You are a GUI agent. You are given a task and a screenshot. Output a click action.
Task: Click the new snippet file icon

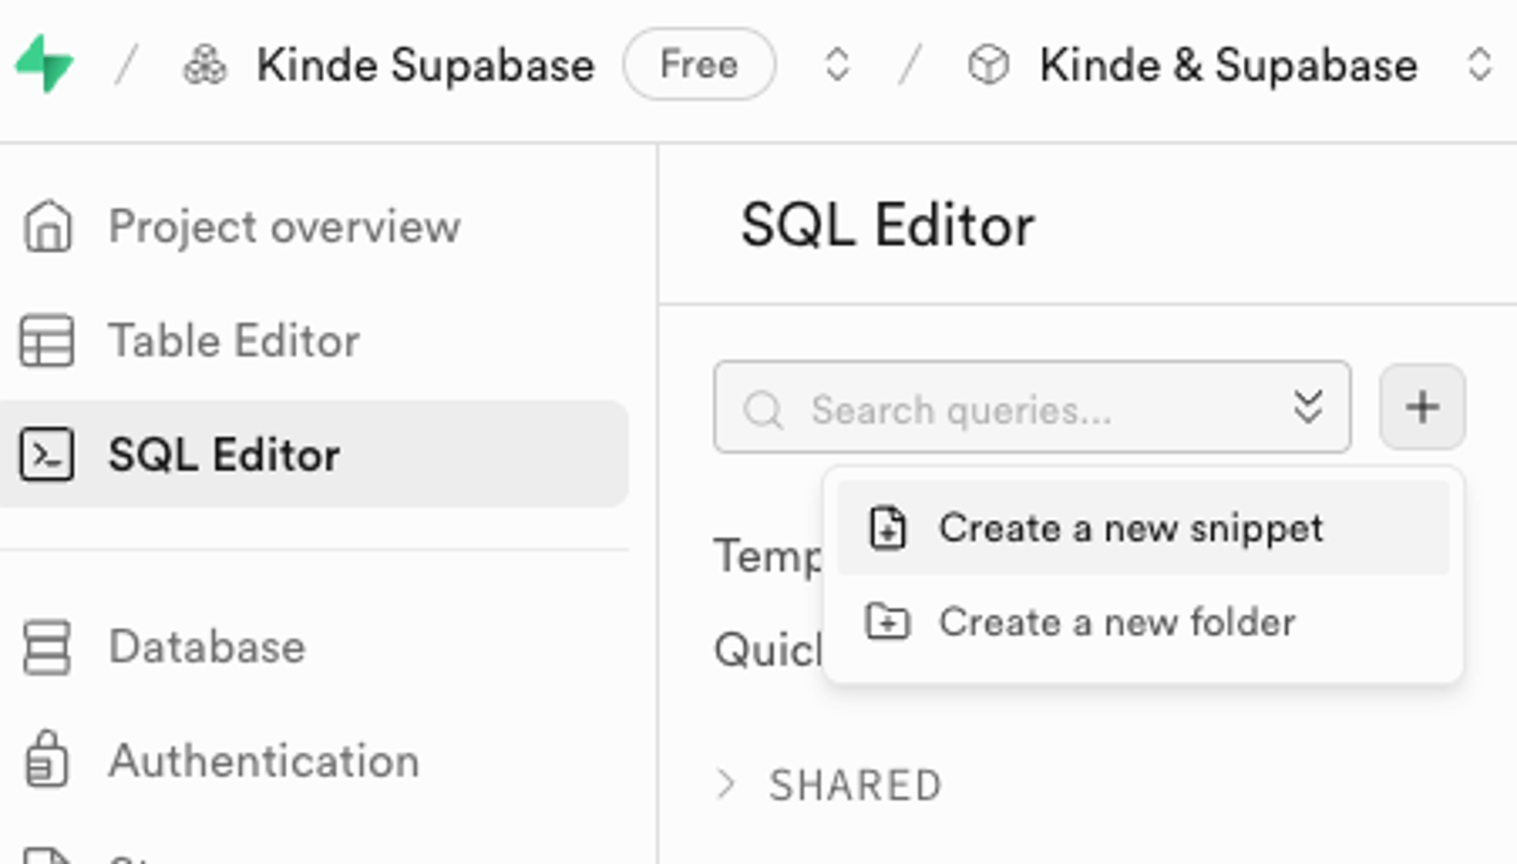coord(887,529)
